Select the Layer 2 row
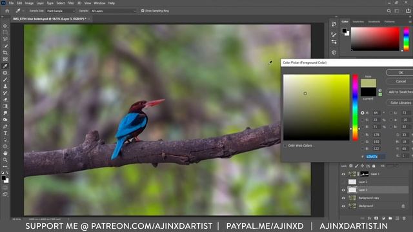 [x=374, y=182]
